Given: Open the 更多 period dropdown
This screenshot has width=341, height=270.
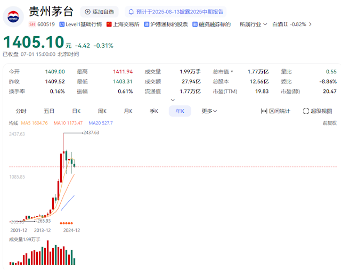Looking at the screenshot, I should pyautogui.click(x=209, y=111).
